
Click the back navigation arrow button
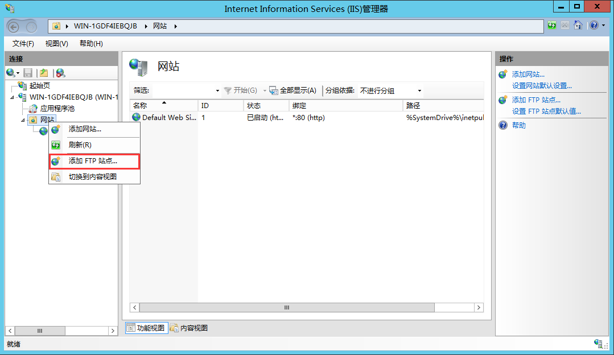click(14, 27)
